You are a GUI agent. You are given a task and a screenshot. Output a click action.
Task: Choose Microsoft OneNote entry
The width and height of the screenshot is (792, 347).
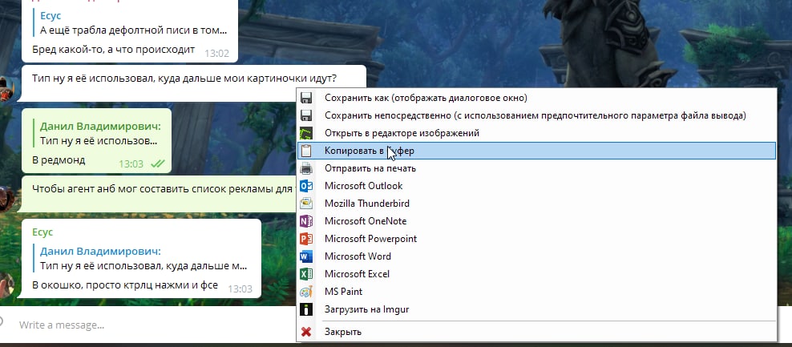click(x=536, y=221)
